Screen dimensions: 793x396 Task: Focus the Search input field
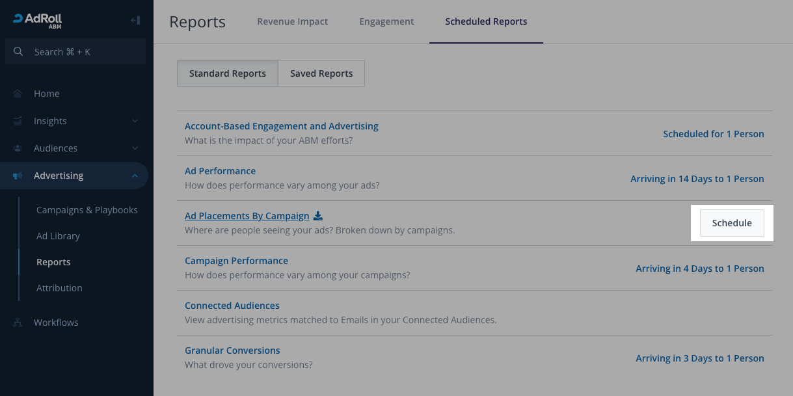(x=85, y=52)
